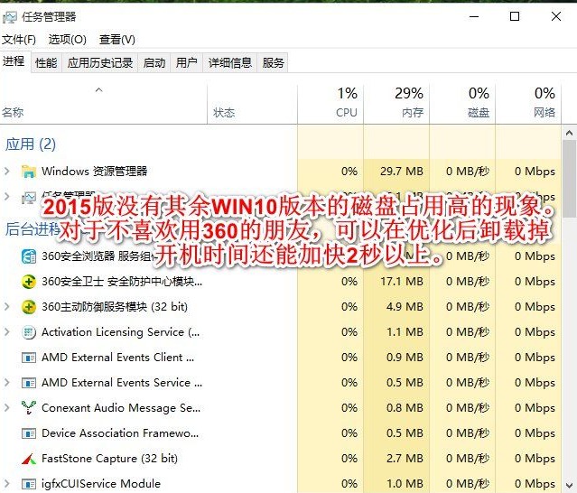The width and height of the screenshot is (577, 493).
Task: Click the Task Manager title bar icon
Action: tap(10, 17)
